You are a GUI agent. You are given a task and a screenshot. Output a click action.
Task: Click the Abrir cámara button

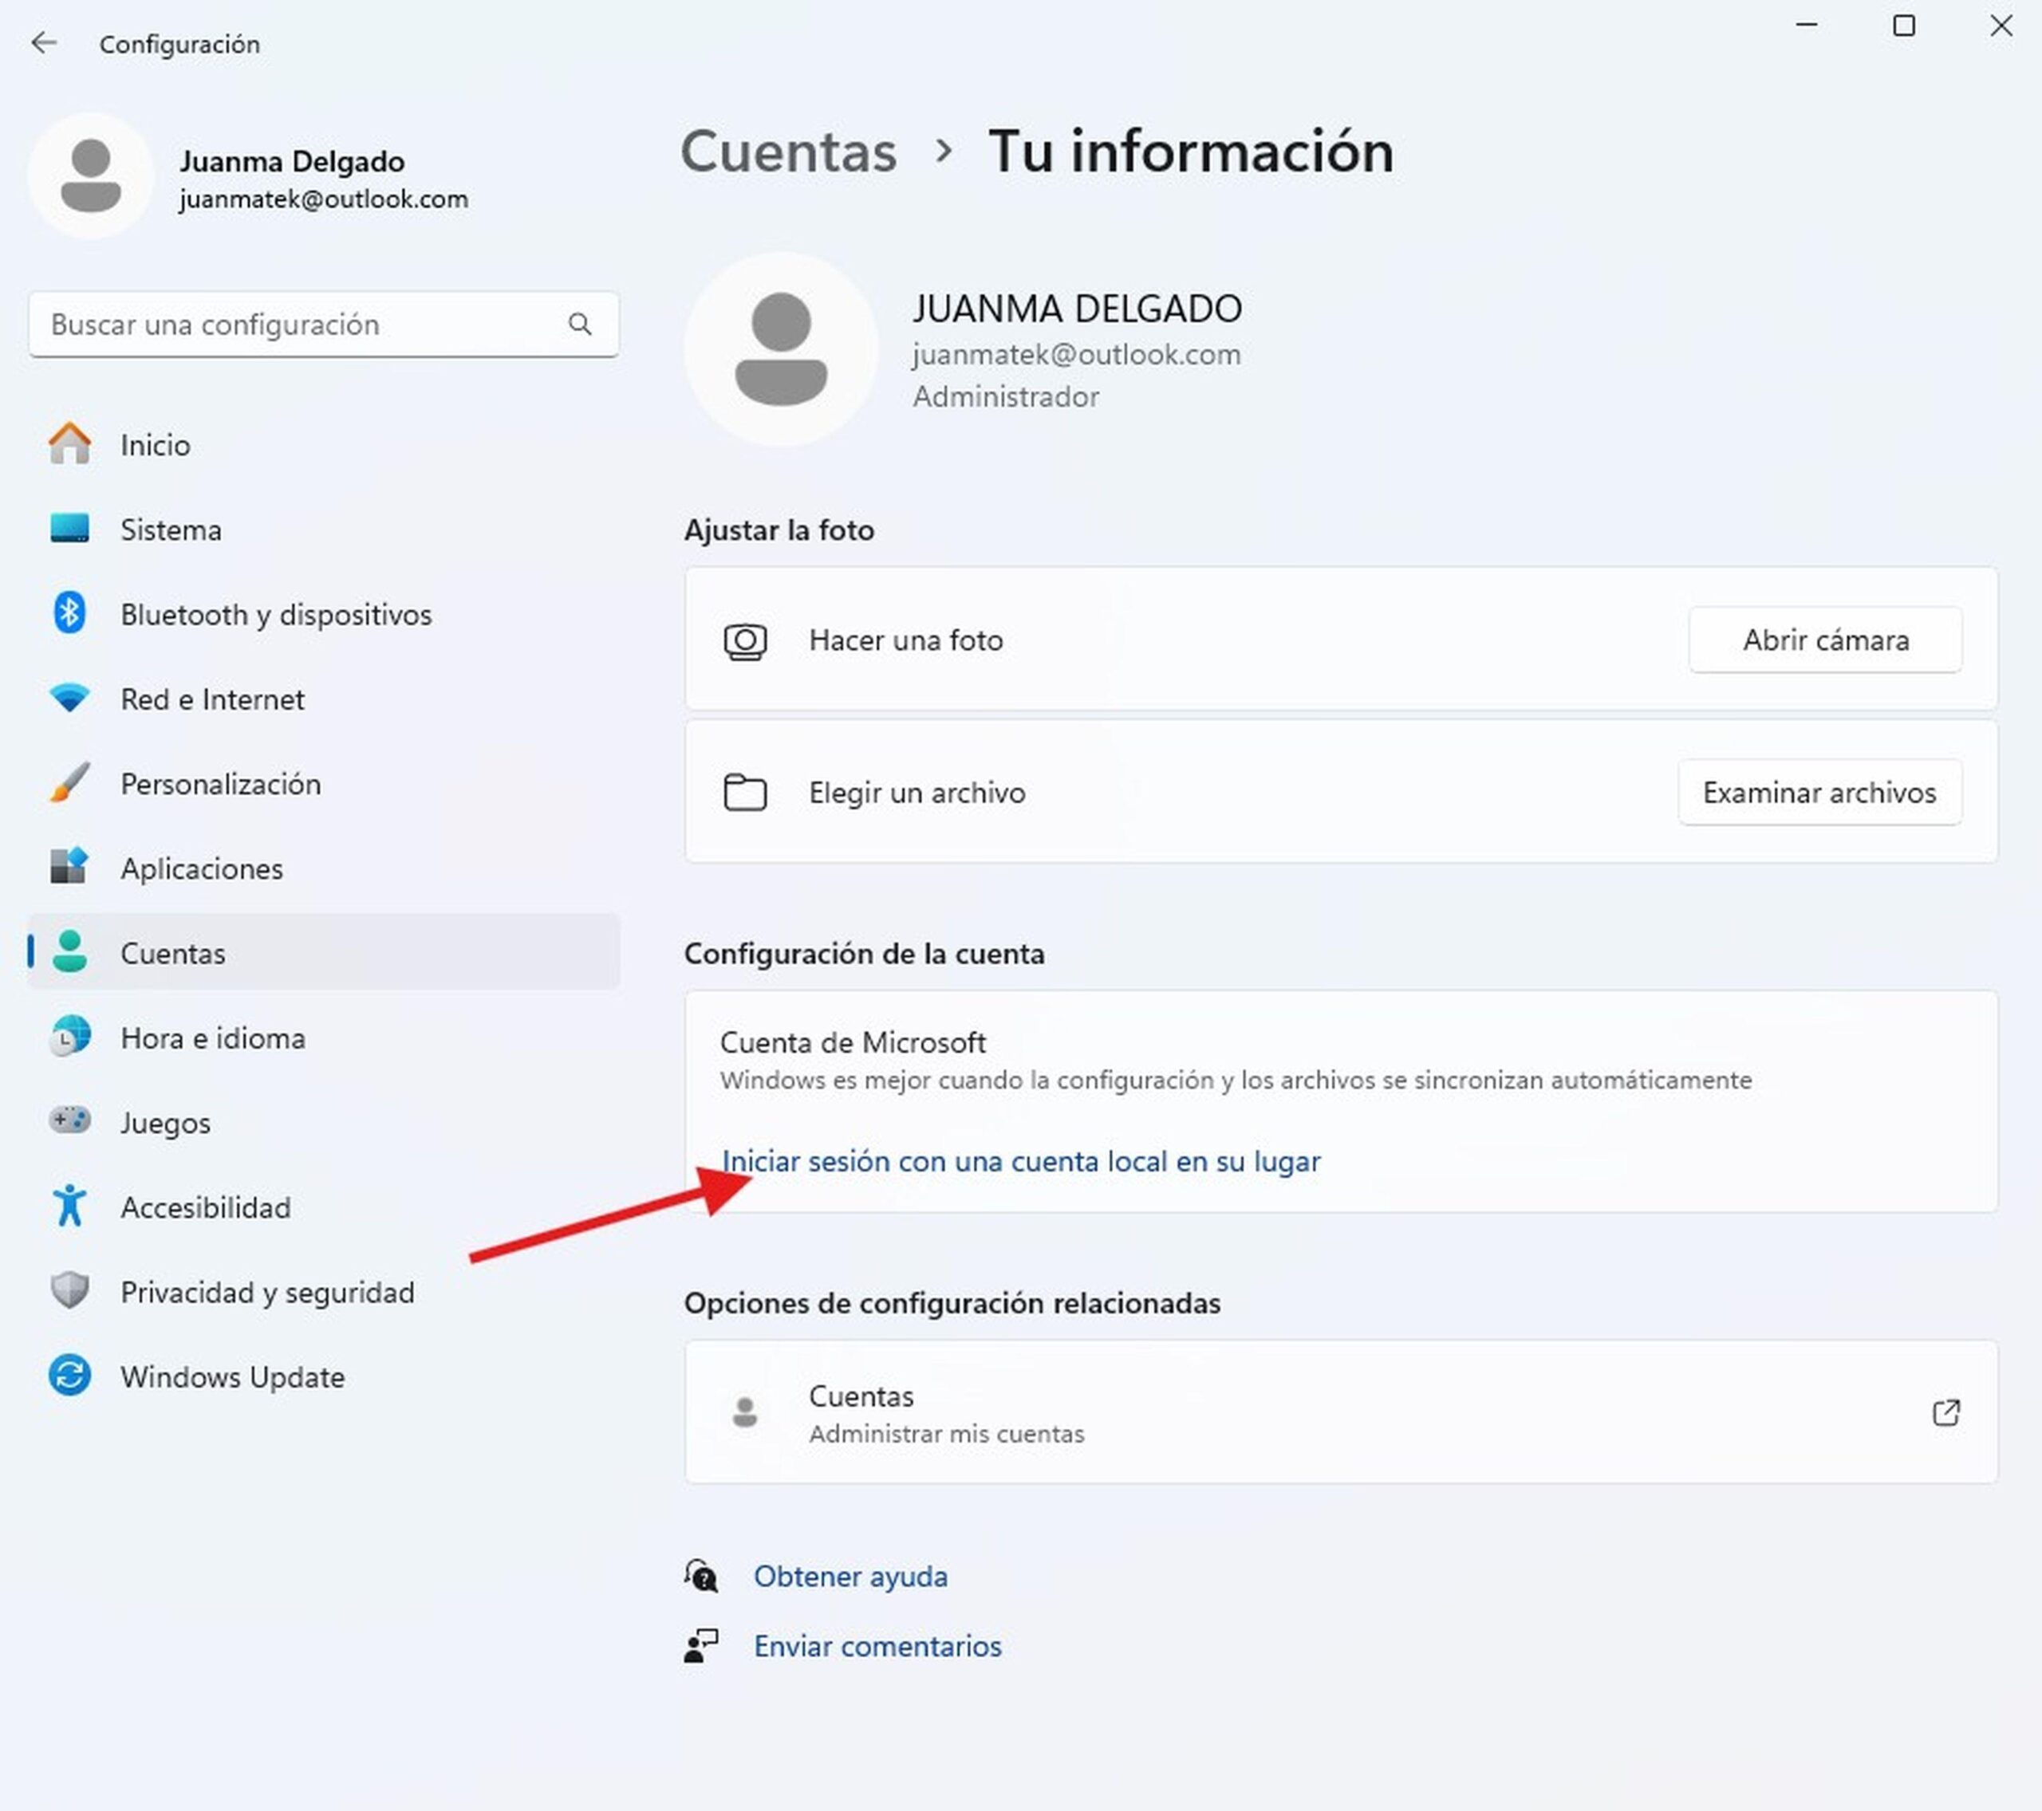coord(1825,640)
